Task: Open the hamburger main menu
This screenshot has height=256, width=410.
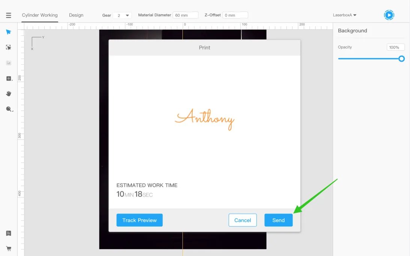Action: click(9, 15)
